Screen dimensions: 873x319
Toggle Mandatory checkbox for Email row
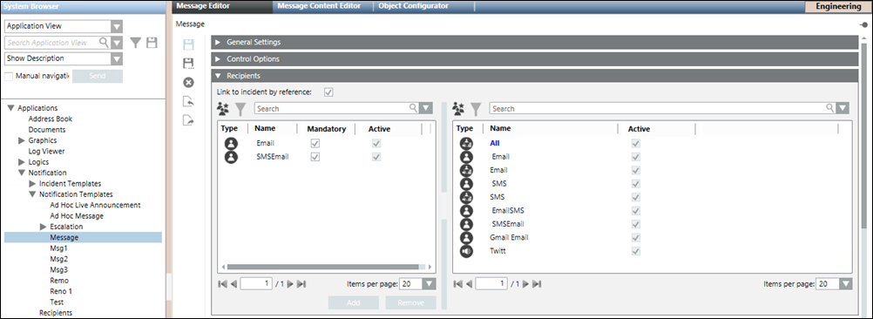tap(315, 144)
